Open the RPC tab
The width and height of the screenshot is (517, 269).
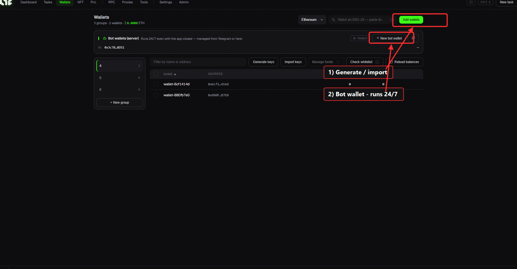click(x=112, y=2)
